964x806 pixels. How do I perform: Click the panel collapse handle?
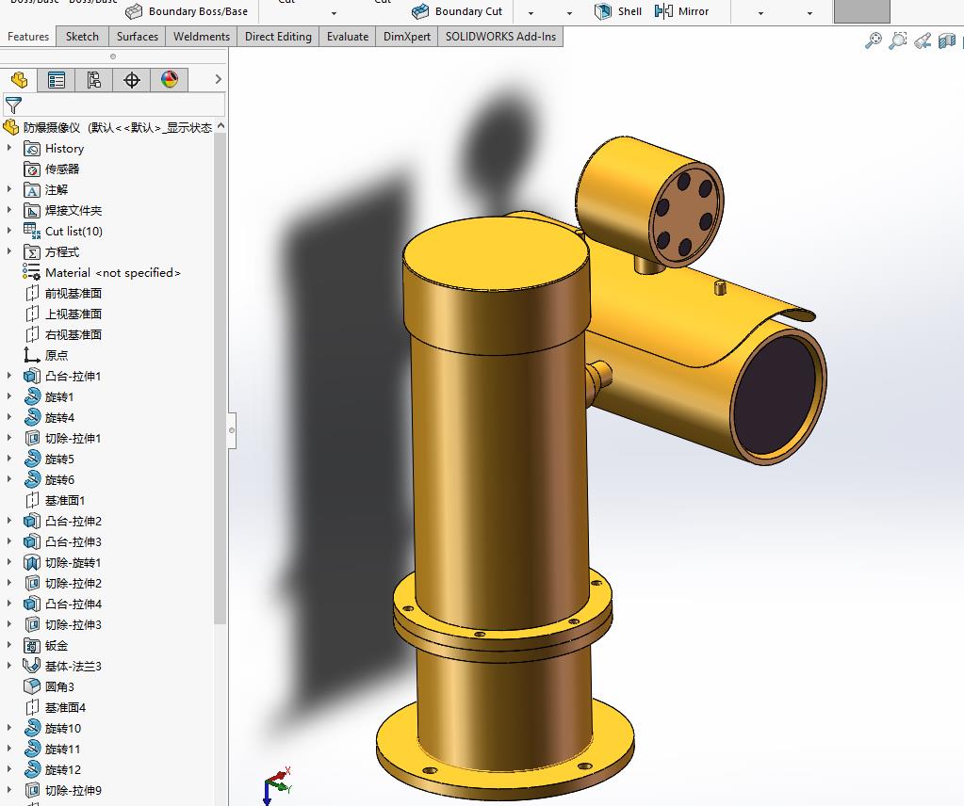[232, 430]
